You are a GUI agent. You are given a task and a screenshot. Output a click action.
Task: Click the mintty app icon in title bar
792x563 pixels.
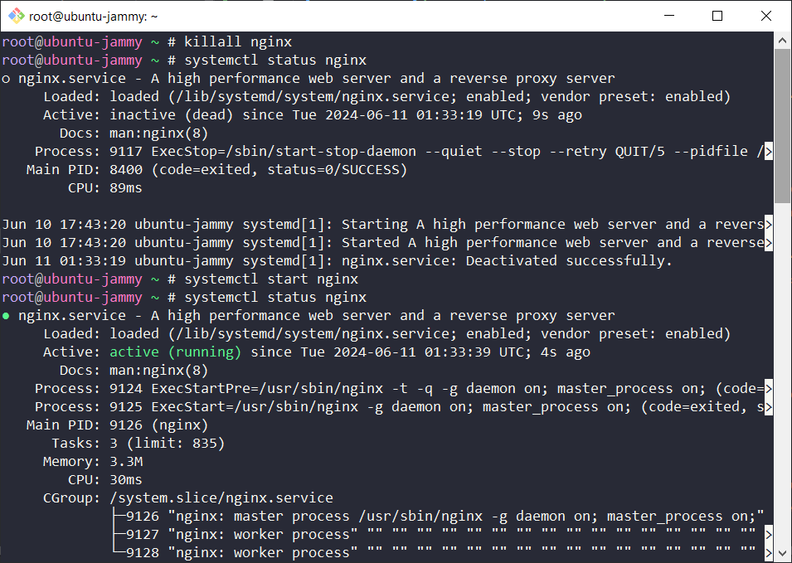tap(16, 16)
